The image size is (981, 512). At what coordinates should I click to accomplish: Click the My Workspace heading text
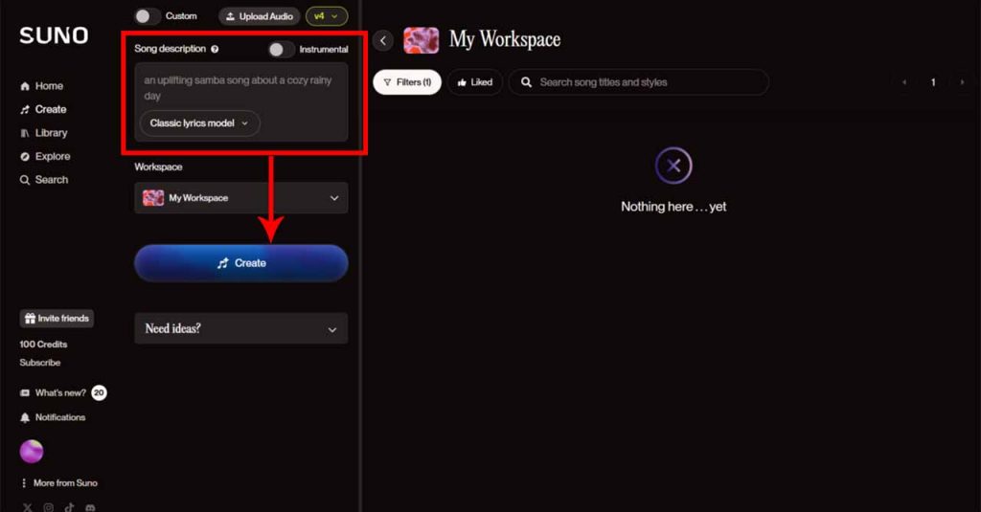pyautogui.click(x=504, y=40)
